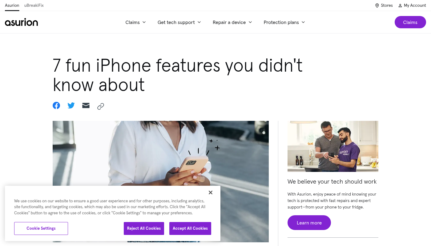Image resolution: width=431 pixels, height=246 pixels.
Task: Share article via Twitter icon
Action: pyautogui.click(x=71, y=105)
